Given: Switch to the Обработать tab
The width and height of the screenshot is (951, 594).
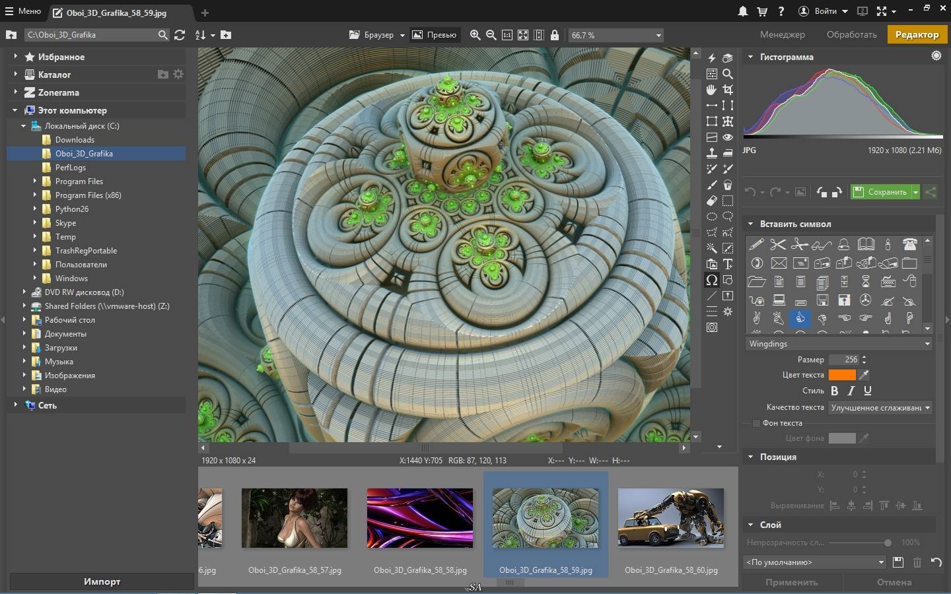Looking at the screenshot, I should point(852,34).
